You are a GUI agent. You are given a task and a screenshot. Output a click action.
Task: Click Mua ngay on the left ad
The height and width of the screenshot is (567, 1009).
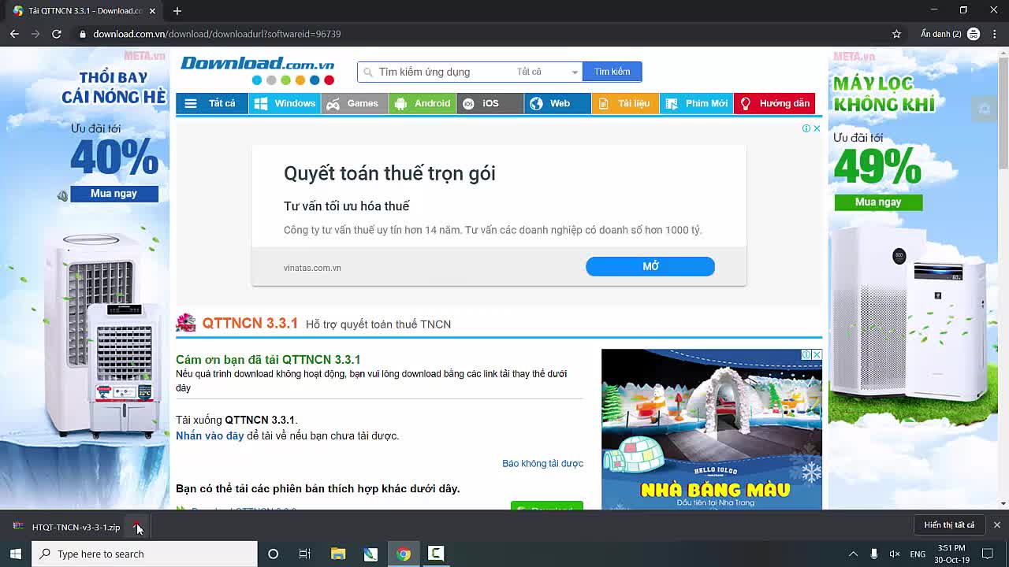click(114, 194)
